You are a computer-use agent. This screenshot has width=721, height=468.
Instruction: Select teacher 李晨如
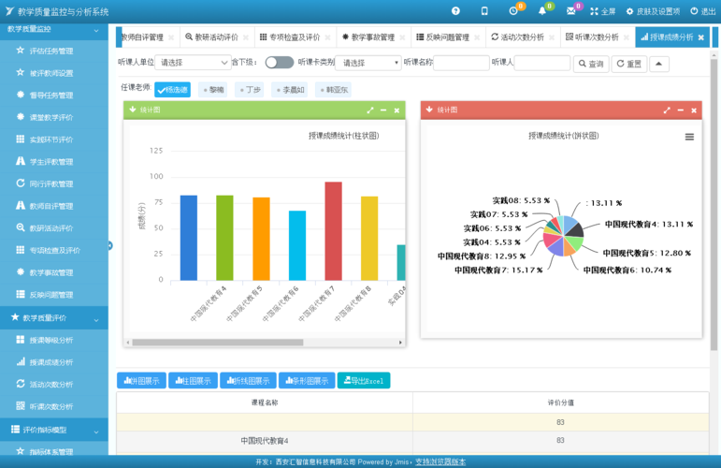290,90
